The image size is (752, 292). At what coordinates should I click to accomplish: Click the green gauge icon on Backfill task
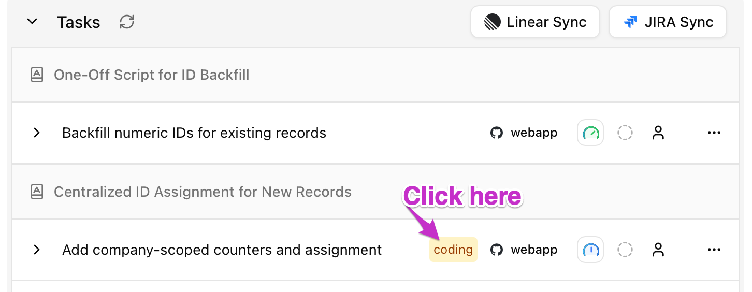pyautogui.click(x=590, y=133)
